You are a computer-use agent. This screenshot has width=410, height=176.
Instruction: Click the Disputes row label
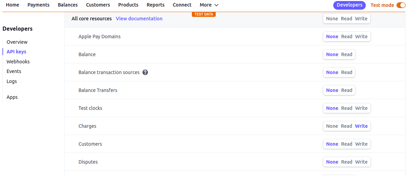(x=88, y=162)
